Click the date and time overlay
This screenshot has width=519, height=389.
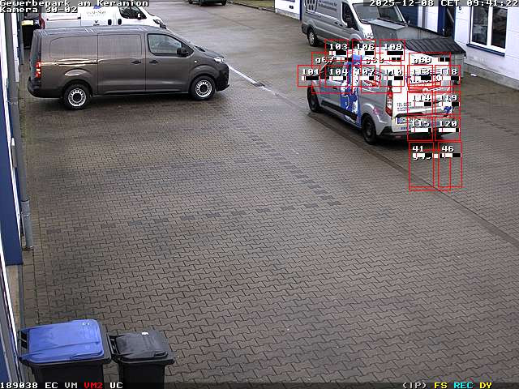coord(443,3)
